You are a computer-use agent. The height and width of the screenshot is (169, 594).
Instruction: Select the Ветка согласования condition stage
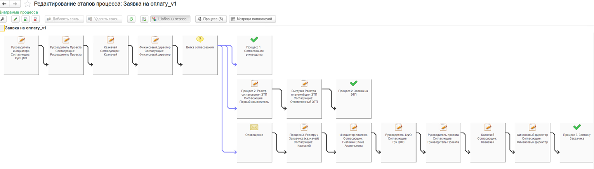pyautogui.click(x=200, y=54)
